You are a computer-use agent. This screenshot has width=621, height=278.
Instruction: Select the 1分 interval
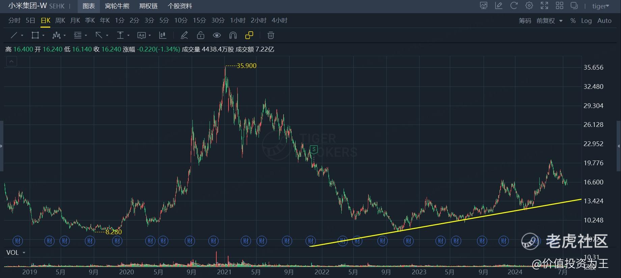119,21
